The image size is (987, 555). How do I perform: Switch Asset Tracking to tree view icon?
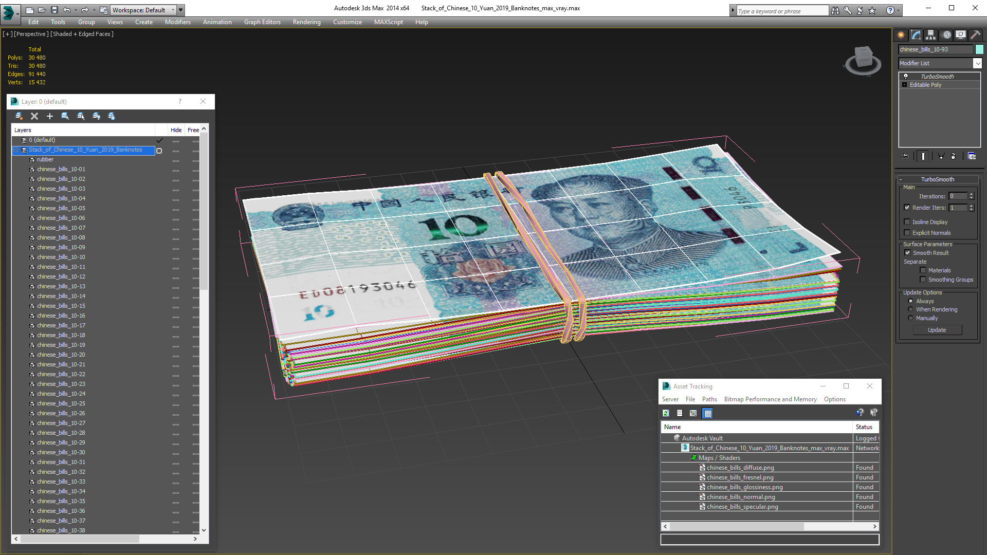pos(693,413)
